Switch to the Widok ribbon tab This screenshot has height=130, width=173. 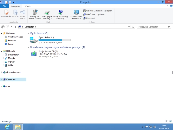[28, 6]
